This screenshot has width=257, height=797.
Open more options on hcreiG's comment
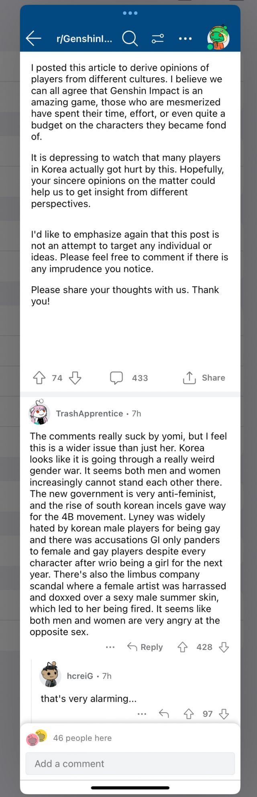point(142,714)
